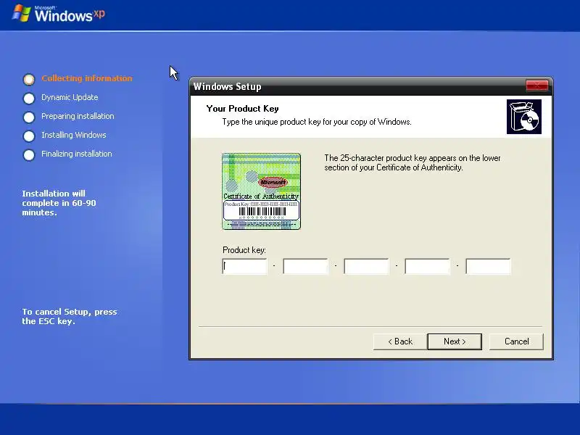Click 'Installation will complete in 60-90 minutes' text
This screenshot has width=580, height=435.
coord(59,203)
